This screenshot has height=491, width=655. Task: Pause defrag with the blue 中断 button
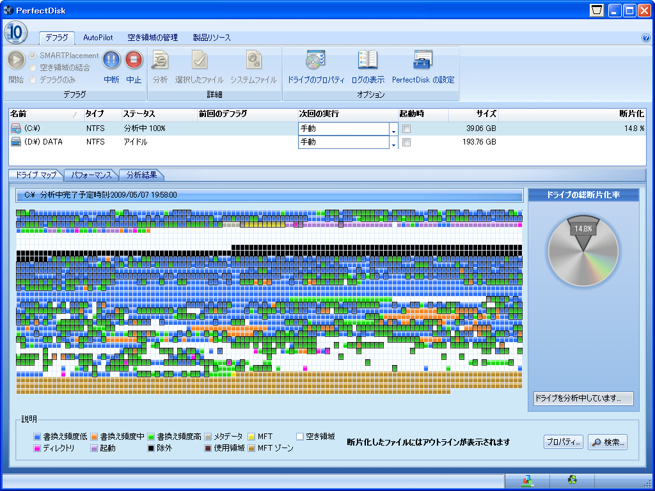[x=111, y=60]
